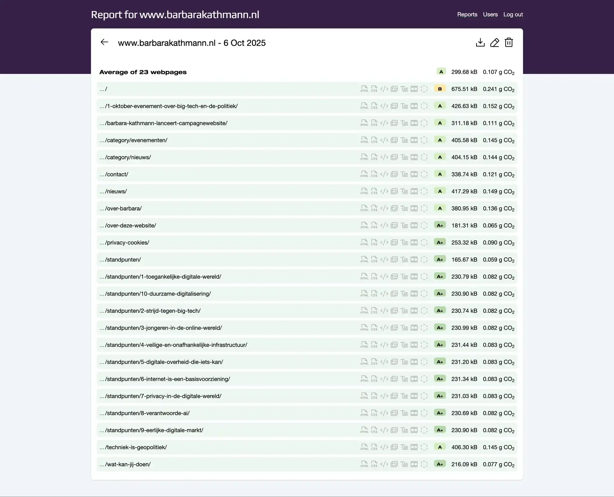This screenshot has width=614, height=497.
Task: Click the yellow B rating badge for homepage
Action: 440,89
